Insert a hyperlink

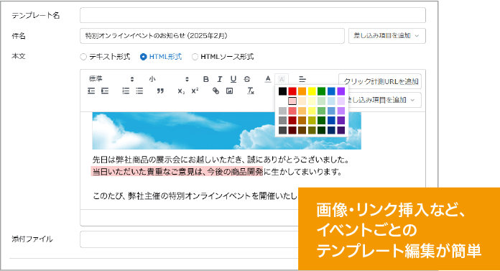[x=216, y=91]
